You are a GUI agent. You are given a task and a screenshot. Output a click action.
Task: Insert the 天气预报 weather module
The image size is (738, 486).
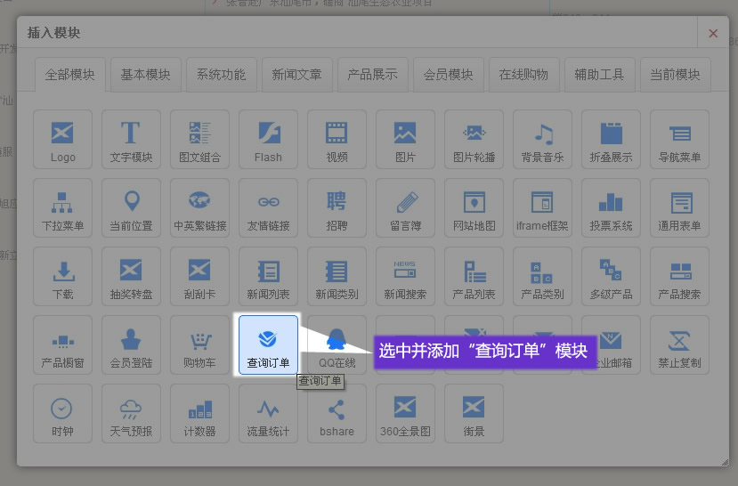(131, 413)
